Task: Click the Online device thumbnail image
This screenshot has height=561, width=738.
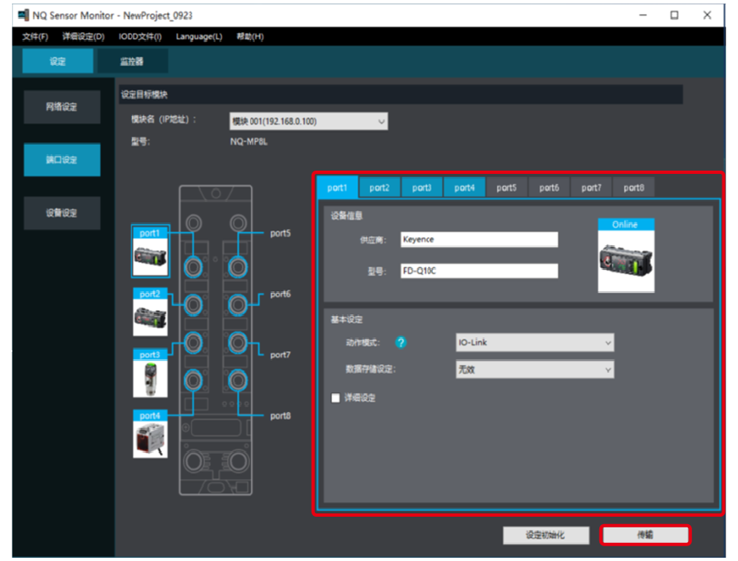Action: tap(625, 260)
